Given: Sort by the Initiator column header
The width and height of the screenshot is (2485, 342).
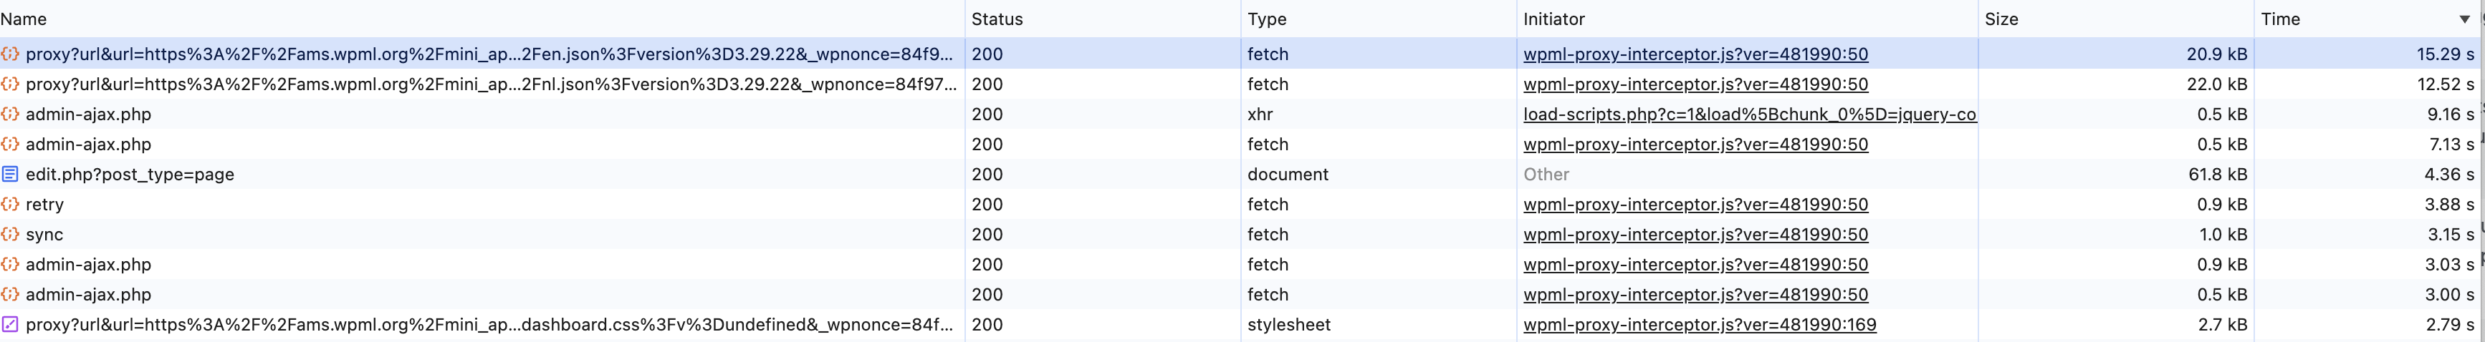Looking at the screenshot, I should pos(1553,19).
